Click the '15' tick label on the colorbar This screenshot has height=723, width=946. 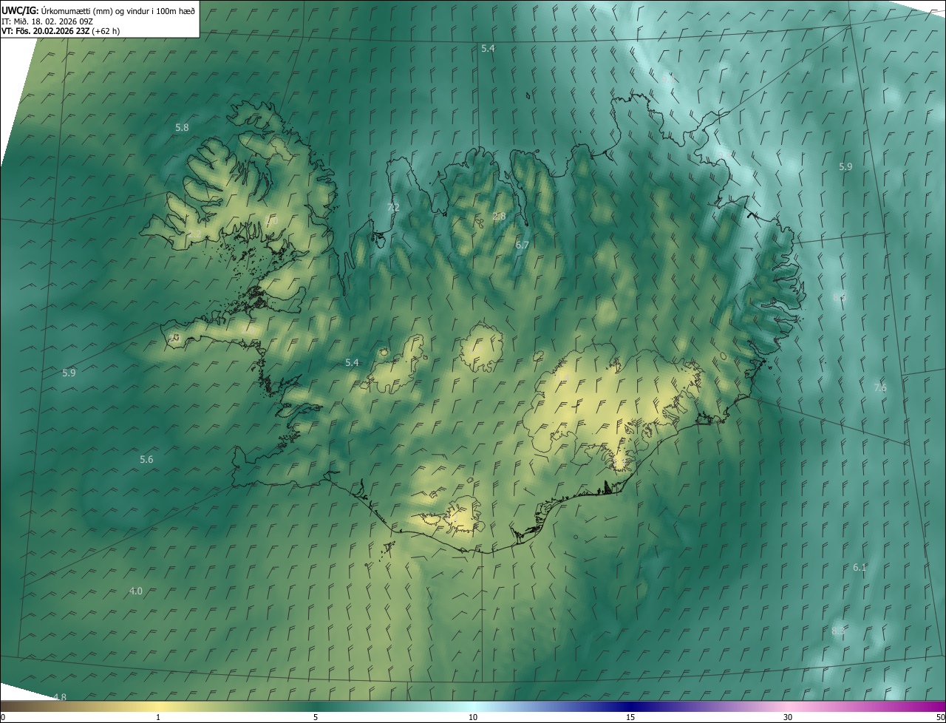pyautogui.click(x=630, y=718)
